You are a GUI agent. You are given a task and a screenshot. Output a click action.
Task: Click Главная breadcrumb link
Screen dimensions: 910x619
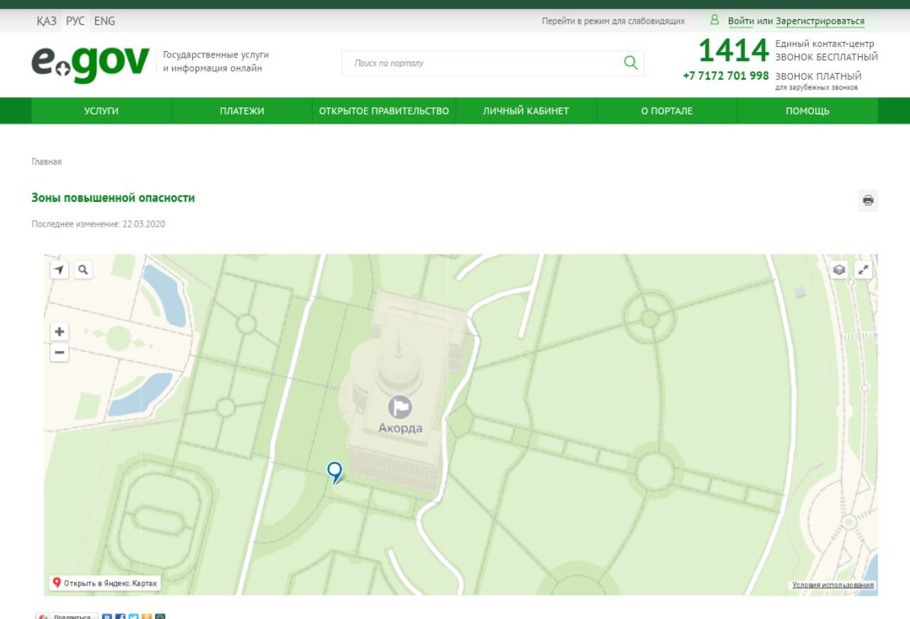click(47, 162)
